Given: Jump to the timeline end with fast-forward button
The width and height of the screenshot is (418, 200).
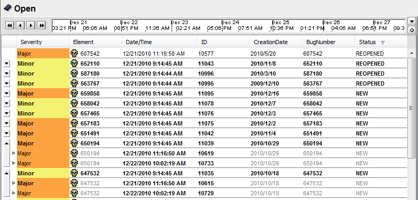Looking at the screenshot, I should [41, 25].
